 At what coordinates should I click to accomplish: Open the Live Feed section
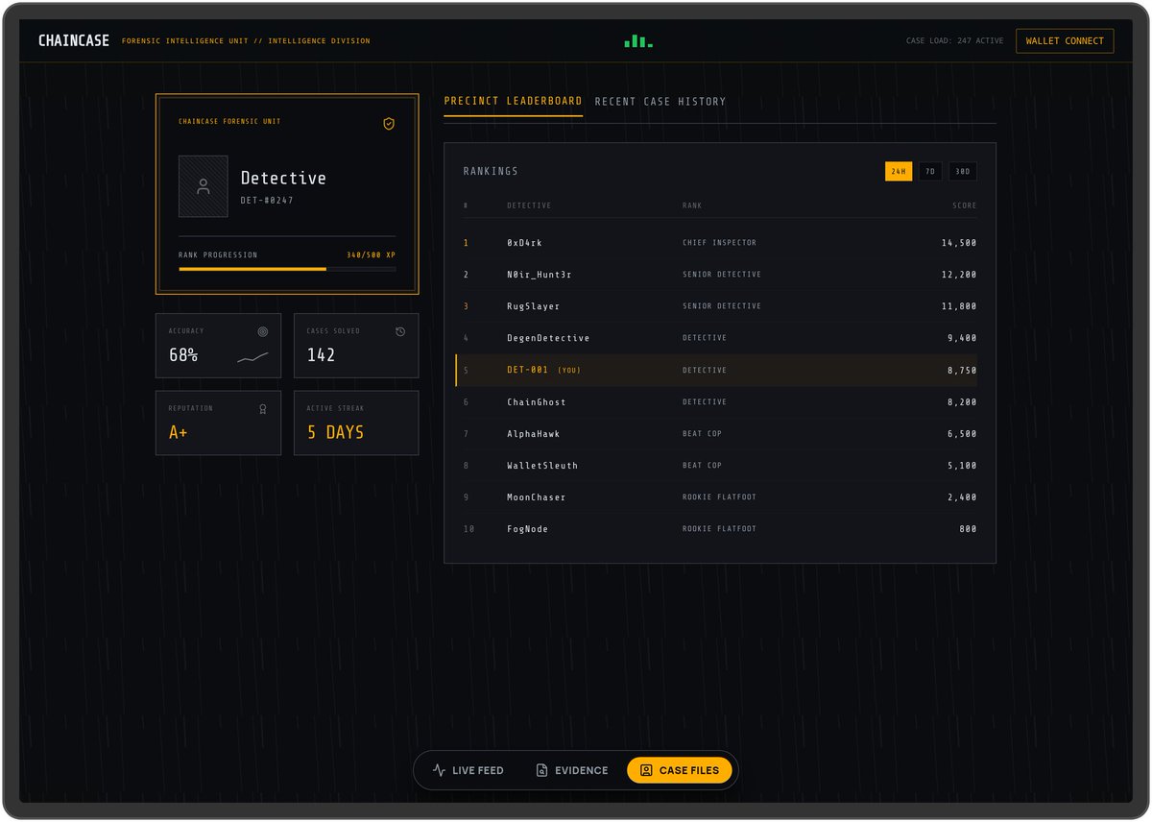[x=468, y=770]
